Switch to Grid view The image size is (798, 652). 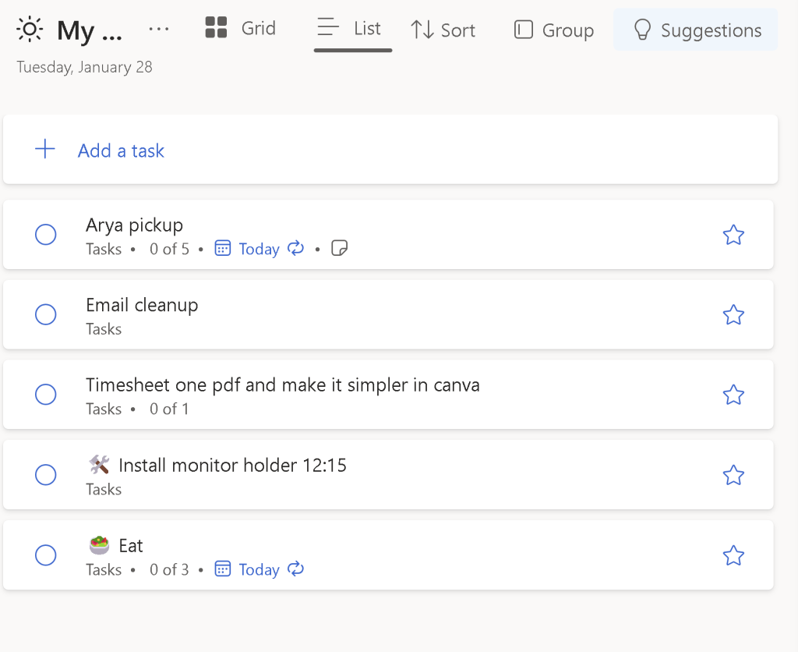(240, 28)
